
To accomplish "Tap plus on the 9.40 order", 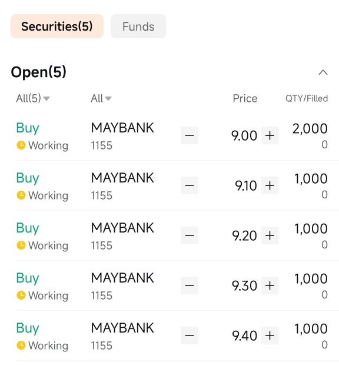I will click(x=270, y=336).
